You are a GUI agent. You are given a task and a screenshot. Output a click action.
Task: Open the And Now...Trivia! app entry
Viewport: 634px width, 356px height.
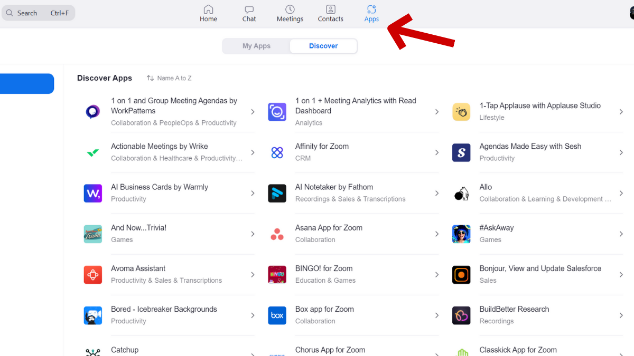point(137,227)
